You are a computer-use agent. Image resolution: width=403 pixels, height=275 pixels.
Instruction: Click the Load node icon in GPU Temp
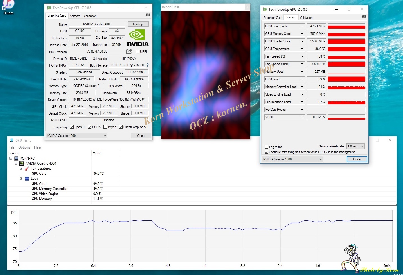point(27,179)
